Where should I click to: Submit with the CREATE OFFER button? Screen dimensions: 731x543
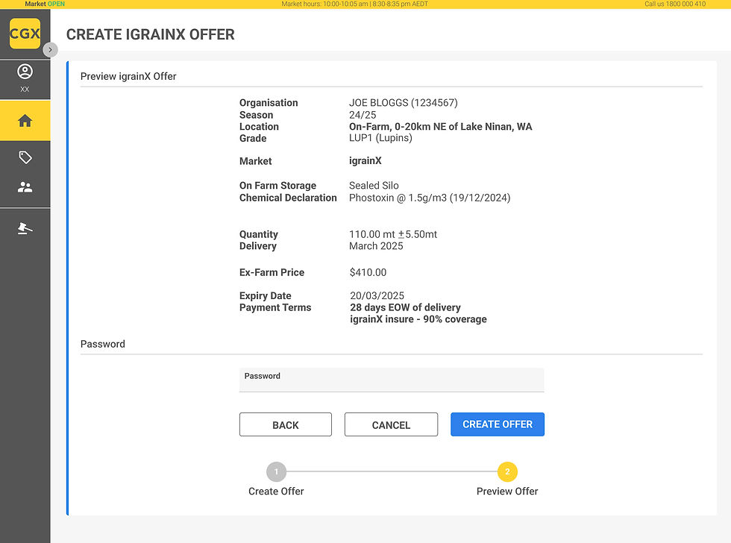(x=497, y=423)
